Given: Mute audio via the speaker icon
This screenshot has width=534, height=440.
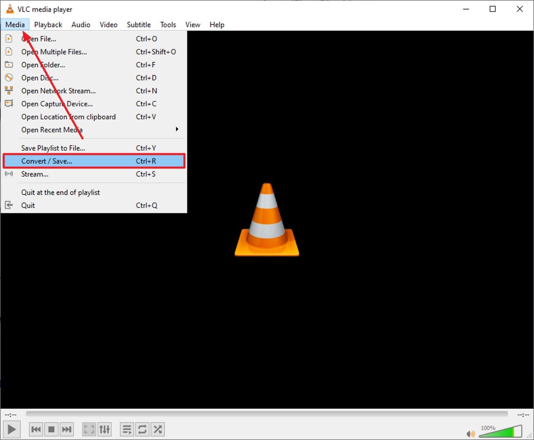Looking at the screenshot, I should point(471,433).
